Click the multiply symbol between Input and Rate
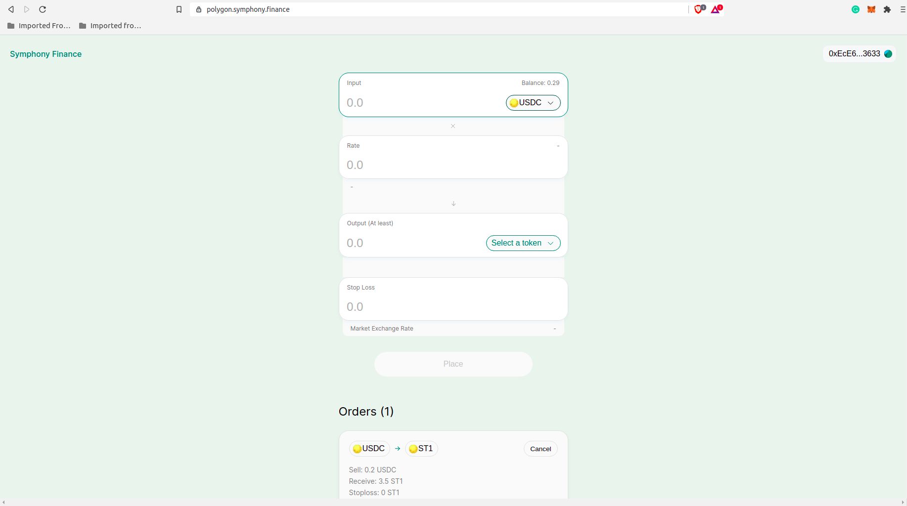The width and height of the screenshot is (907, 506). coord(453,126)
